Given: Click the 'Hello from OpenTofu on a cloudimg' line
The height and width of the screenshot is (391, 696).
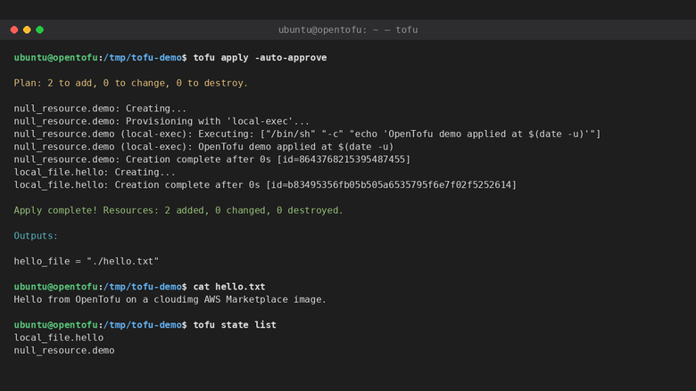Looking at the screenshot, I should [x=170, y=299].
